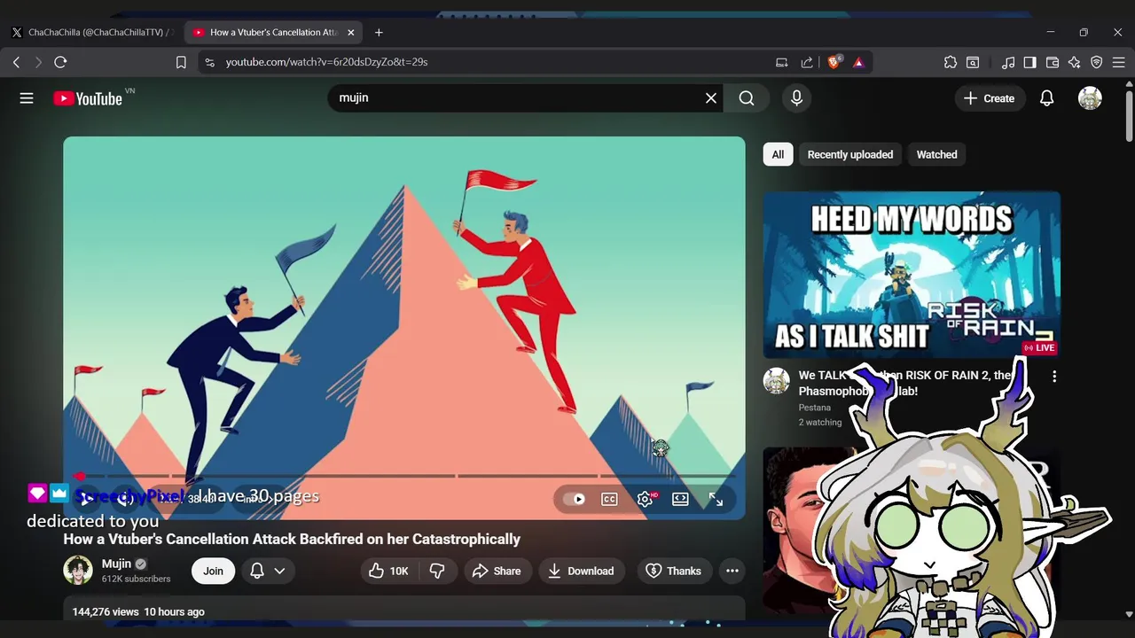Image resolution: width=1135 pixels, height=638 pixels.
Task: Open Leo AI sparkle icon
Action: (x=1075, y=62)
